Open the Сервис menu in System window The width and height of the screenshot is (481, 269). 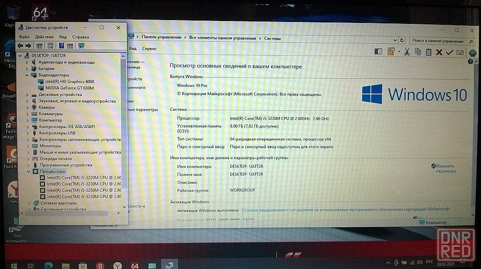(150, 48)
